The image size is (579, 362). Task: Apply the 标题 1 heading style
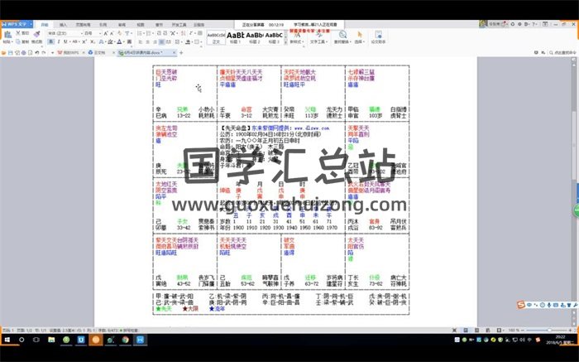(235, 37)
